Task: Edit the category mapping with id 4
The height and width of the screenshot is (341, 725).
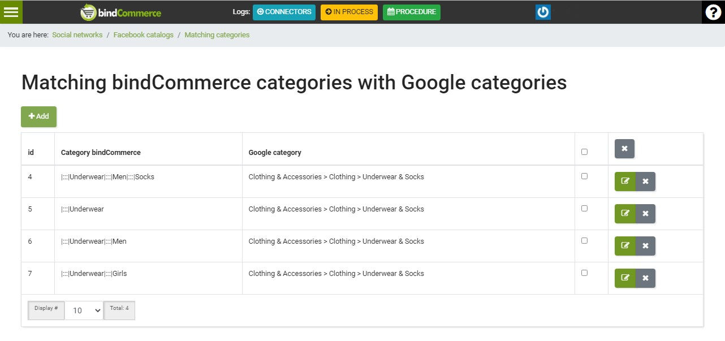Action: click(625, 182)
